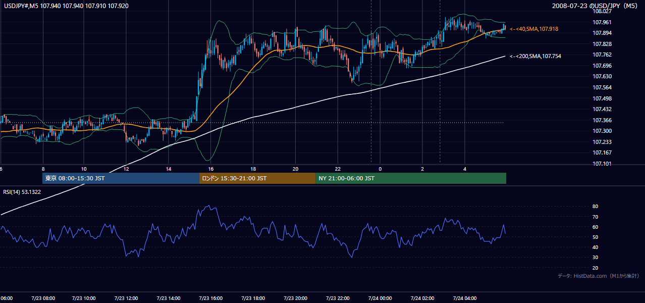The image size is (645, 303).
Task: Click the 7/23 22:00 time axis label
Action: pyautogui.click(x=337, y=298)
